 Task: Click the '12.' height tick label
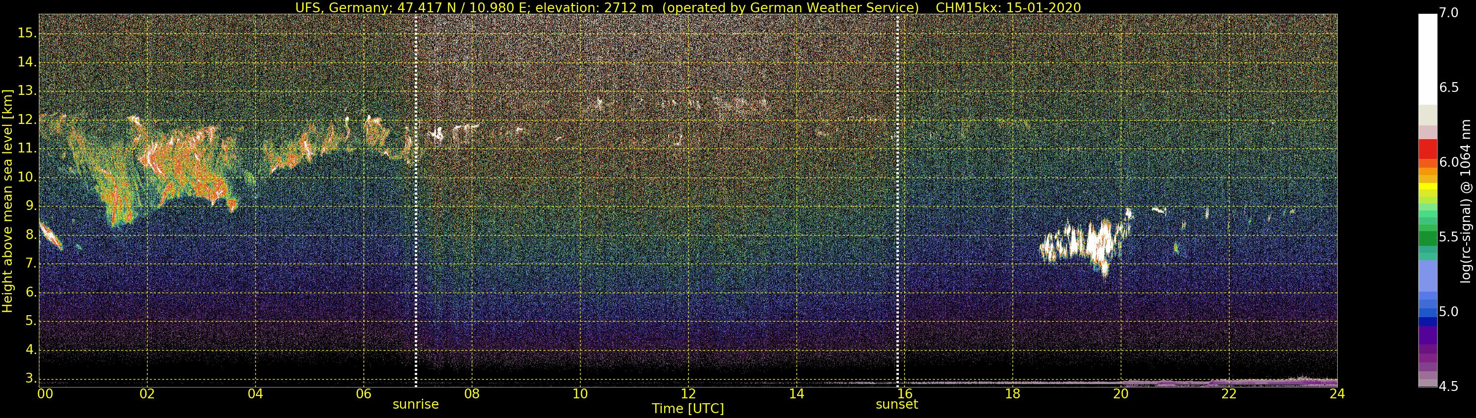pos(27,119)
